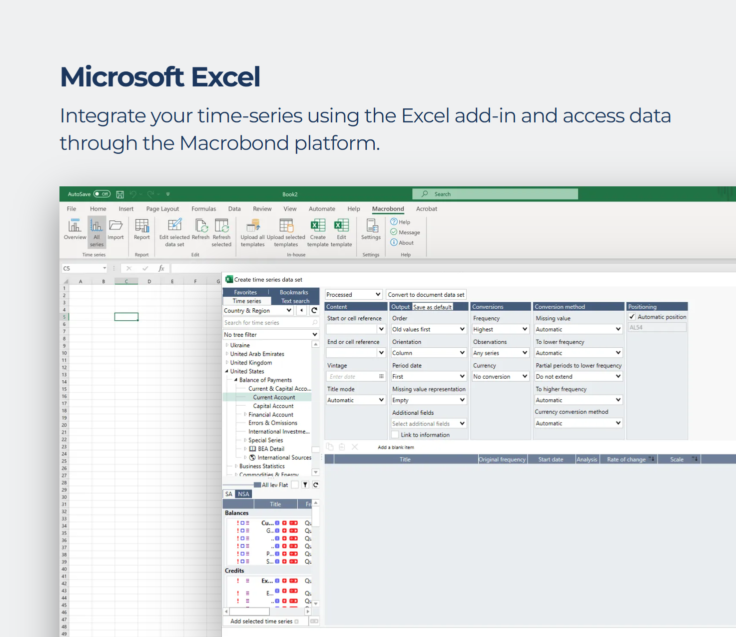The image size is (736, 637).
Task: Click the Analysis column header
Action: pyautogui.click(x=587, y=460)
